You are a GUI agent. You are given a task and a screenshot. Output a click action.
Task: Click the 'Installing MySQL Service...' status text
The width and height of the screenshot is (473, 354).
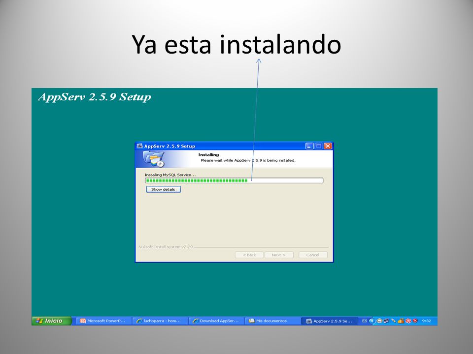pyautogui.click(x=170, y=175)
